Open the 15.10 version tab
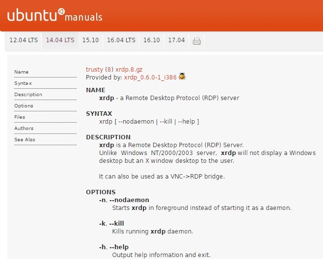 point(90,40)
